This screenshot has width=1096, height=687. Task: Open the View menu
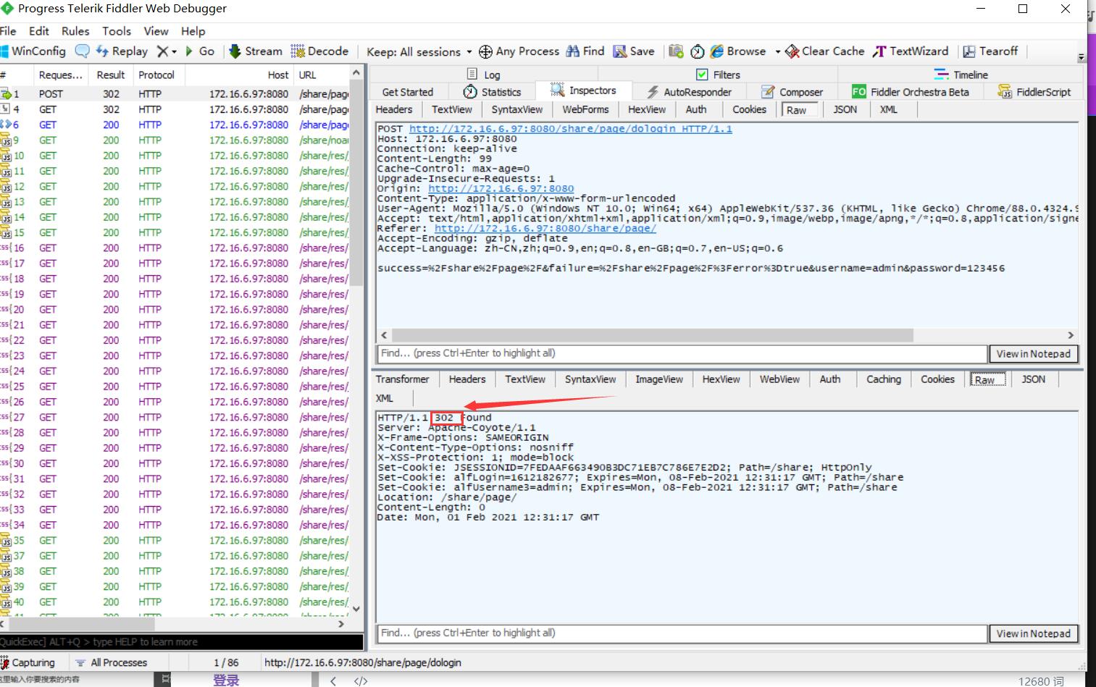156,31
